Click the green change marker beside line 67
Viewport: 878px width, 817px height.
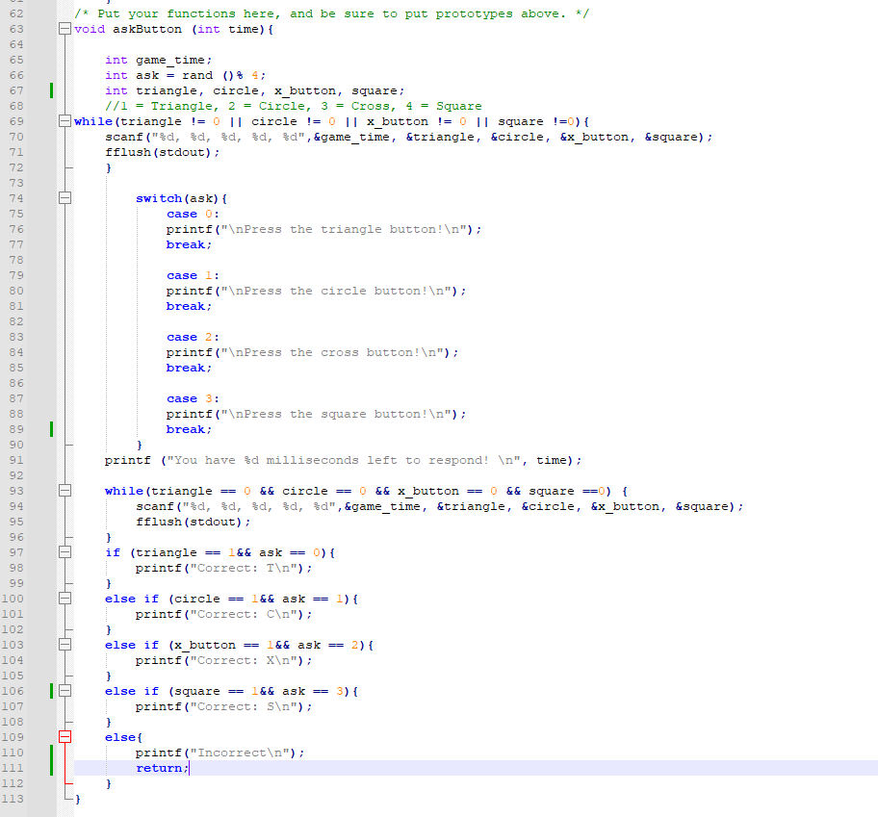pyautogui.click(x=51, y=90)
